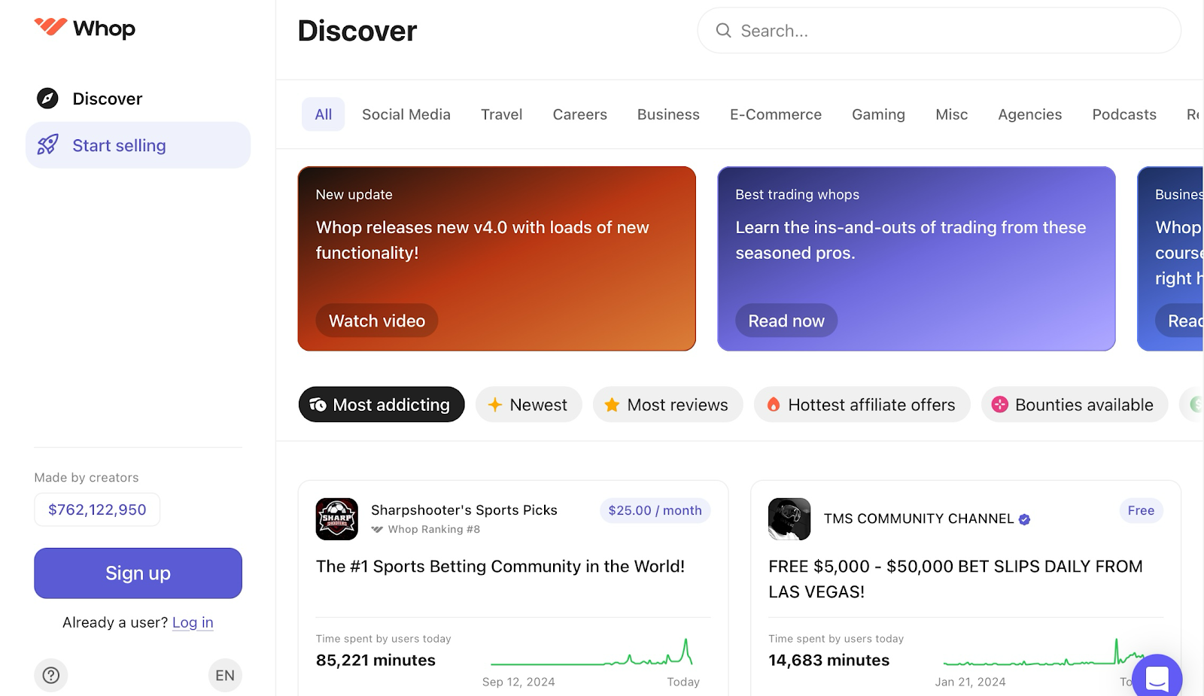Select the Discover compass icon
Image resolution: width=1204 pixels, height=696 pixels.
47,98
